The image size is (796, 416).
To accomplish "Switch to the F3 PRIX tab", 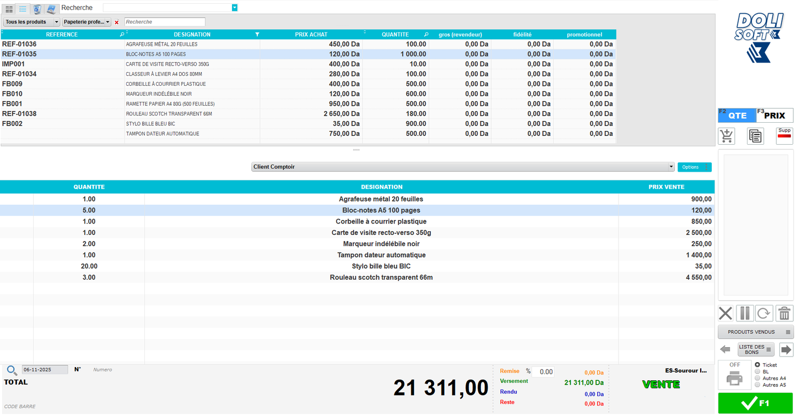I will point(774,115).
